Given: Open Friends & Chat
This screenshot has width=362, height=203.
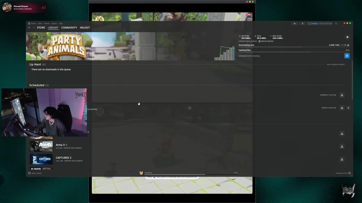Looking at the screenshot, I should click(343, 173).
